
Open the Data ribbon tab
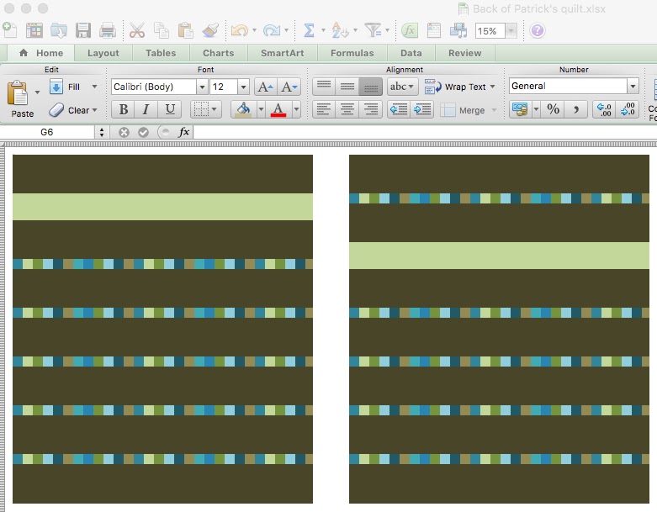coord(411,53)
